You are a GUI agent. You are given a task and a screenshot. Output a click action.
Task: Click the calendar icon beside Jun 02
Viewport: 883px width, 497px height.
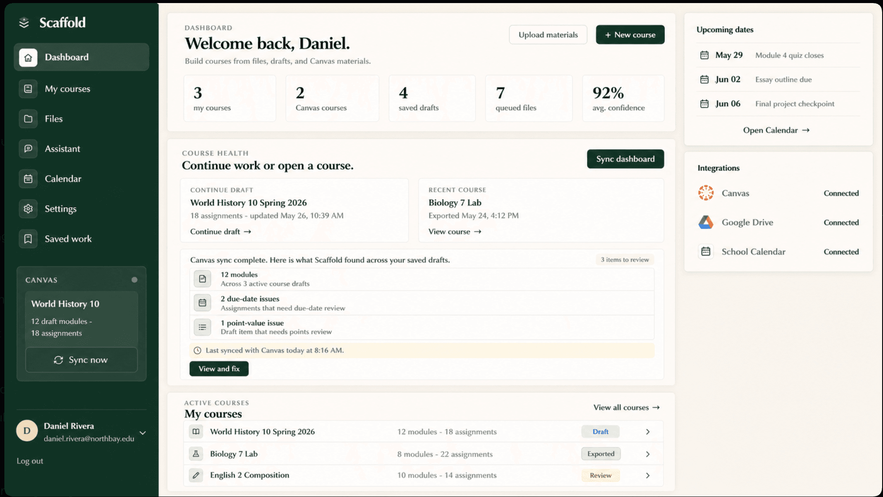point(704,79)
